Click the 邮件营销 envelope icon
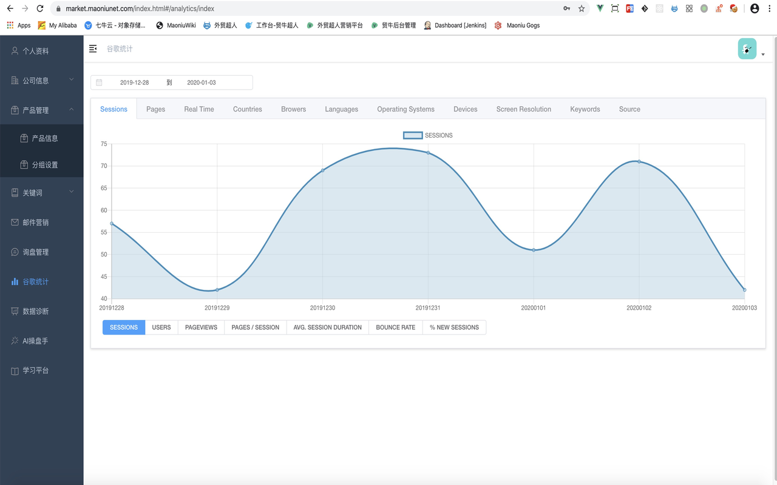 pyautogui.click(x=15, y=222)
